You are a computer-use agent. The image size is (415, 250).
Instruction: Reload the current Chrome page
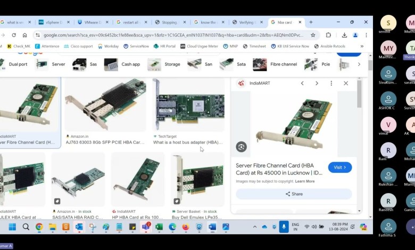14,35
